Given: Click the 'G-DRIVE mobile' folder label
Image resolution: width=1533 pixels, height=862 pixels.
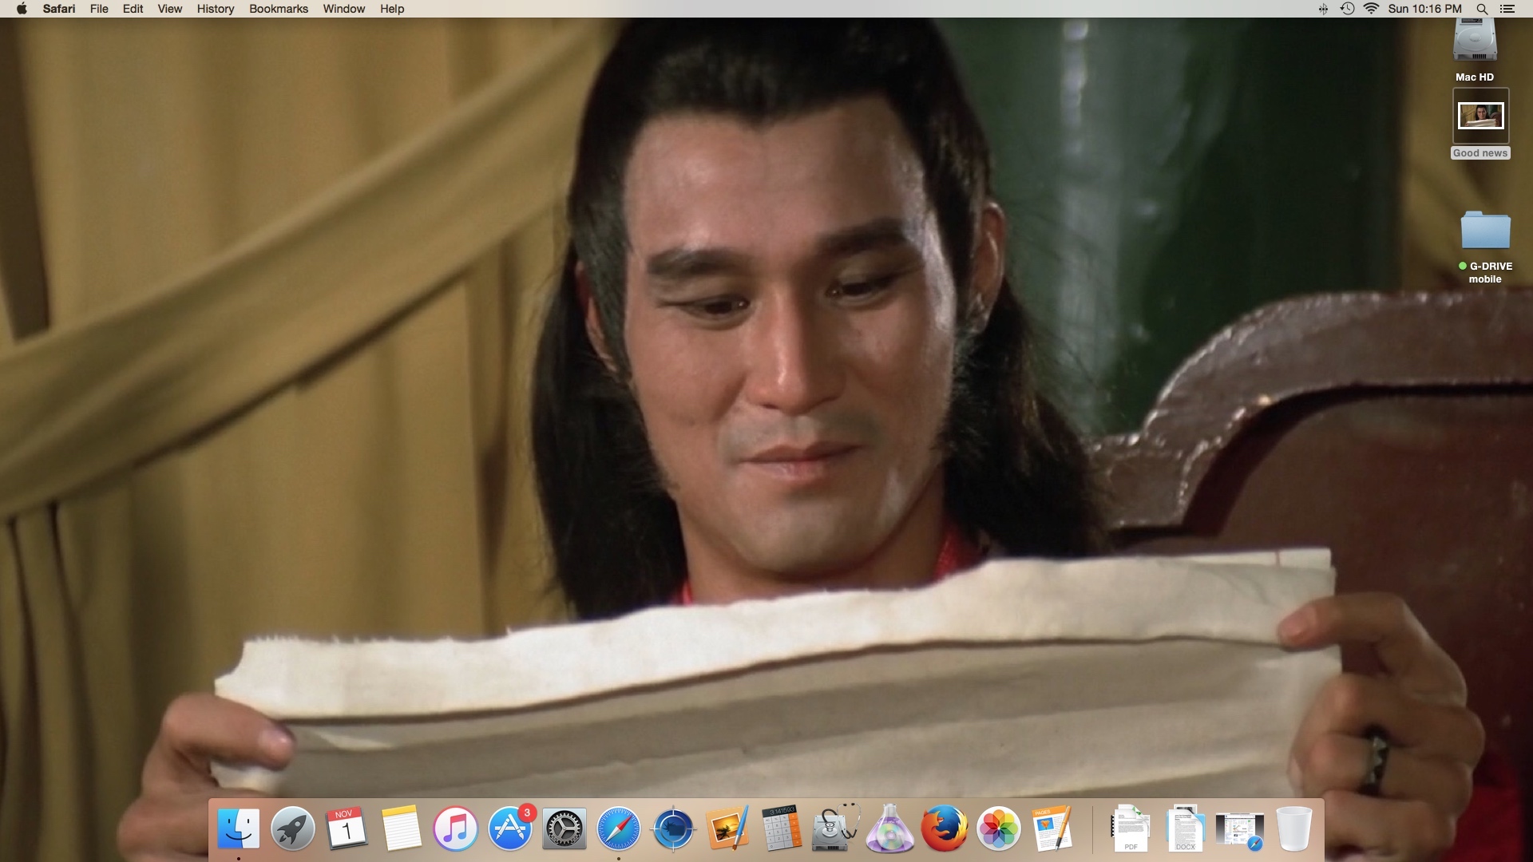Looking at the screenshot, I should coord(1485,272).
